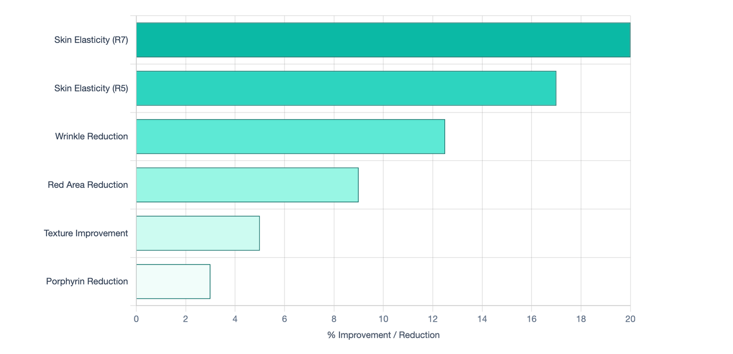Click the 20 tick on x-axis
The height and width of the screenshot is (354, 733).
point(630,319)
